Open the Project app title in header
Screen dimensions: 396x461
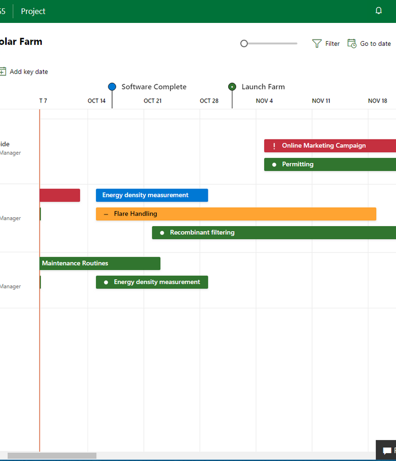33,11
